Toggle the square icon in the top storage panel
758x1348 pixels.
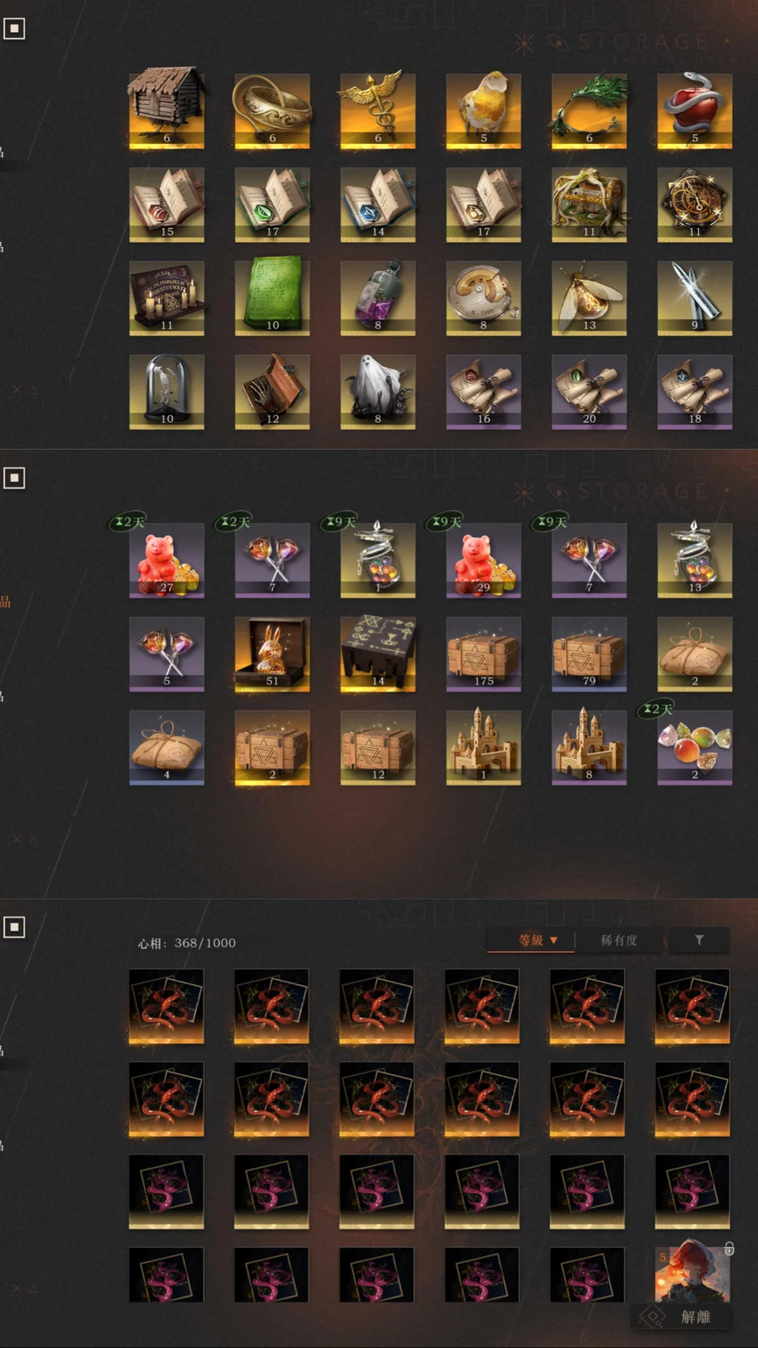click(14, 29)
